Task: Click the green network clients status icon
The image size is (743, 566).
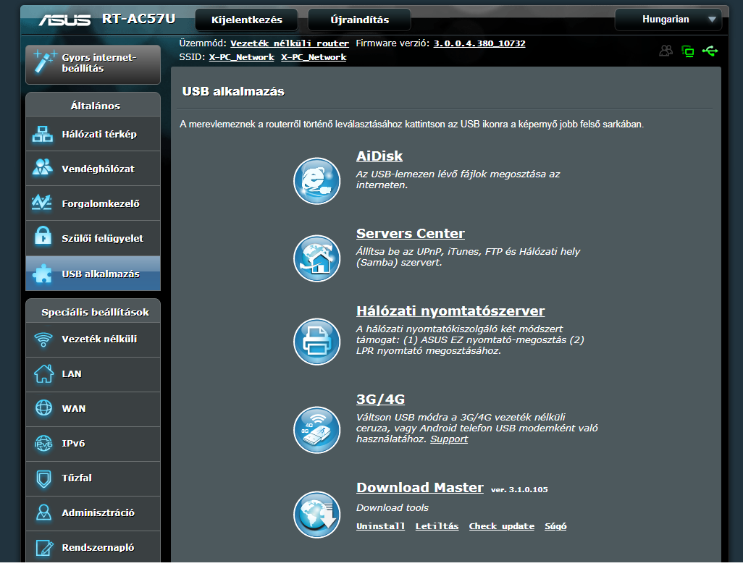Action: tap(687, 51)
